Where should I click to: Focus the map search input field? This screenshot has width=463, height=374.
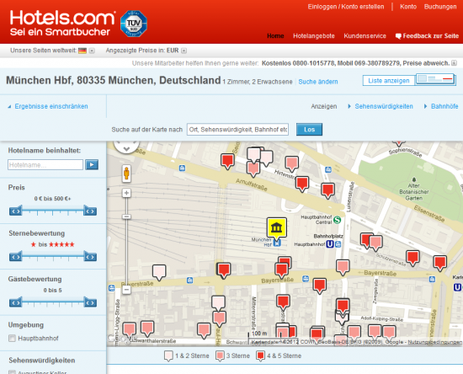click(237, 130)
